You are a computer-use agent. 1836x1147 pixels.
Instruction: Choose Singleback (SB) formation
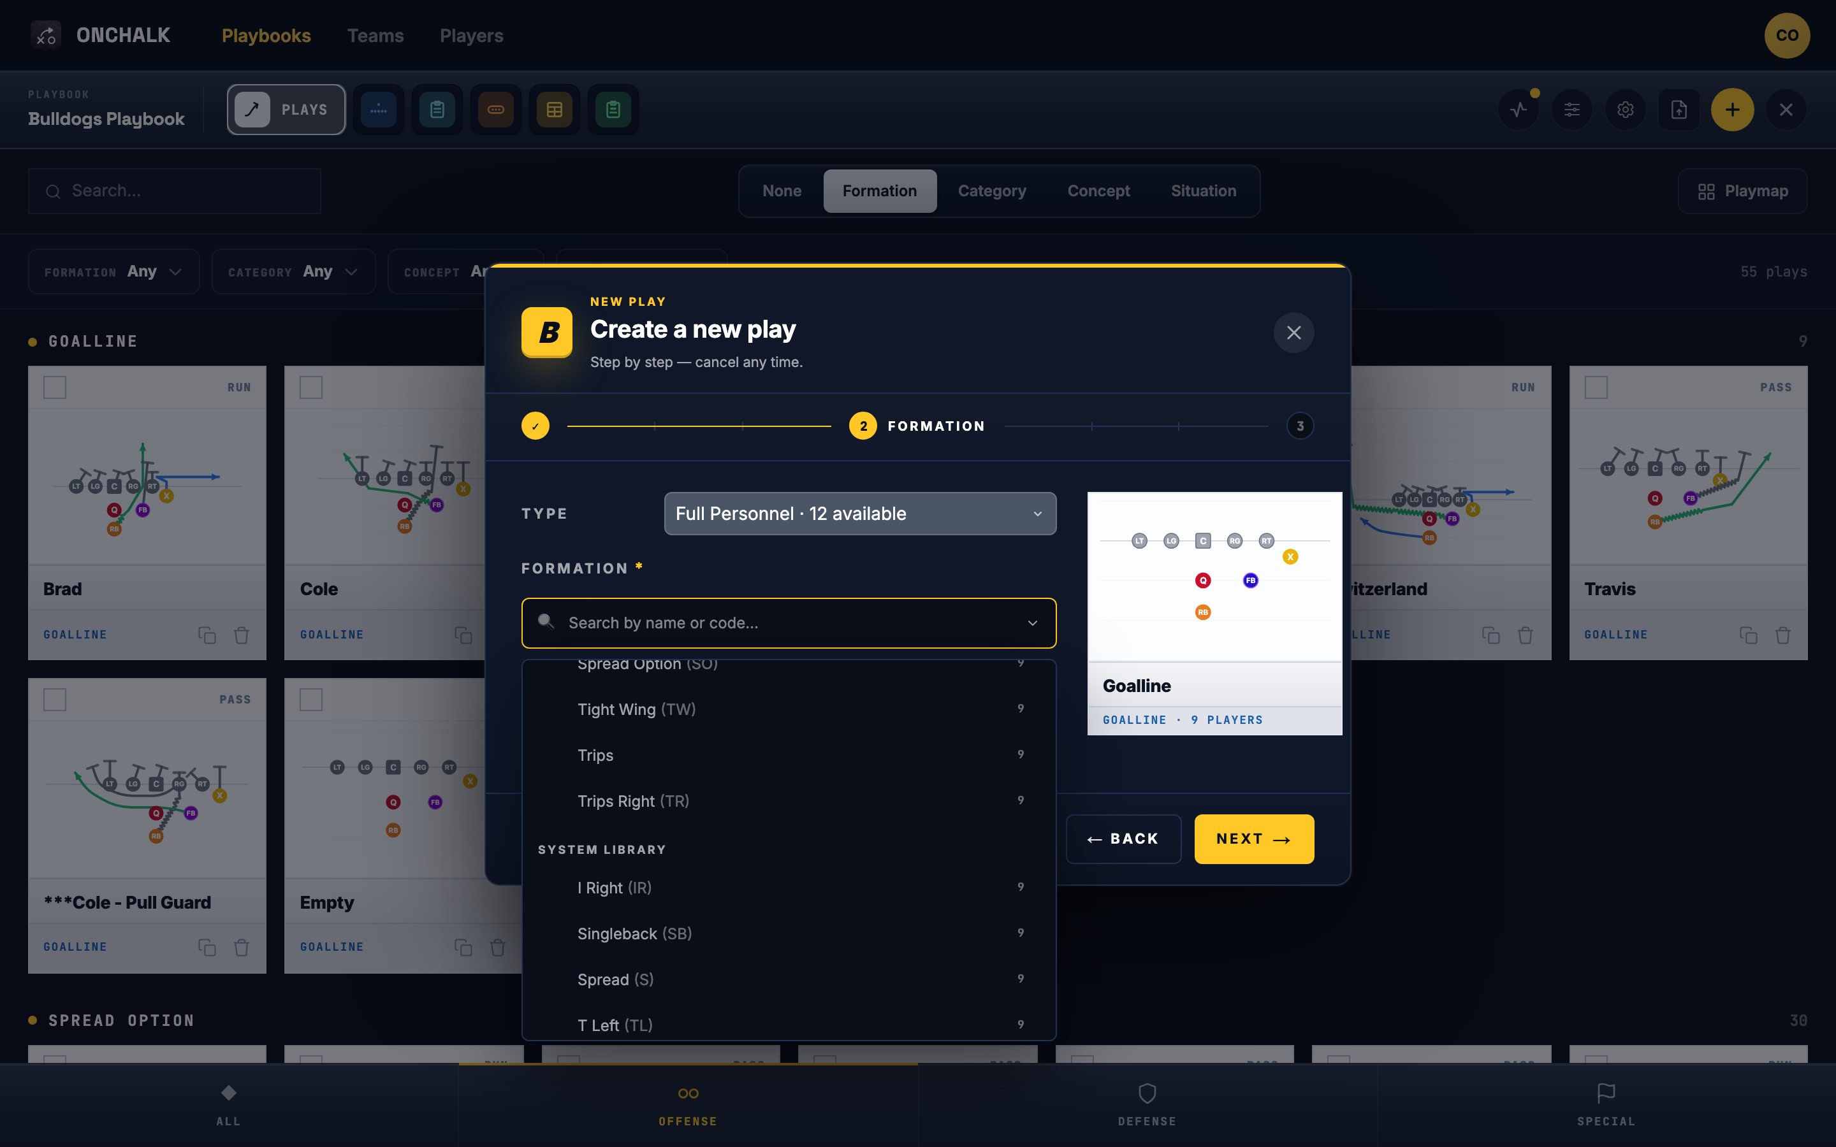789,933
